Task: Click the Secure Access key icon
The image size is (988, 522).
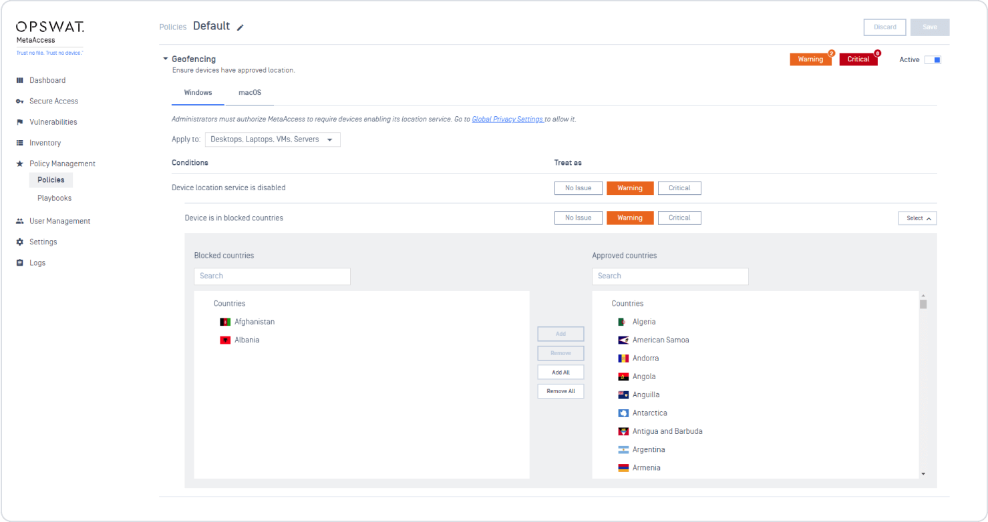Action: (x=20, y=101)
